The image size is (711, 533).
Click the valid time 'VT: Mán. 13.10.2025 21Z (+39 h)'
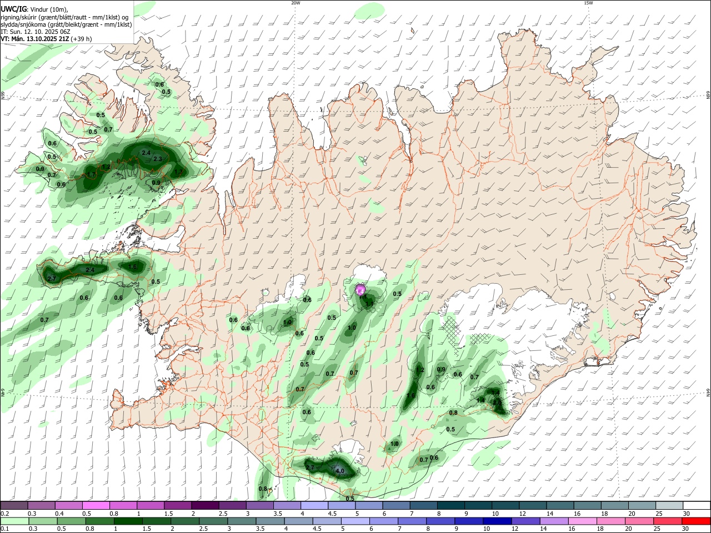tap(46, 39)
